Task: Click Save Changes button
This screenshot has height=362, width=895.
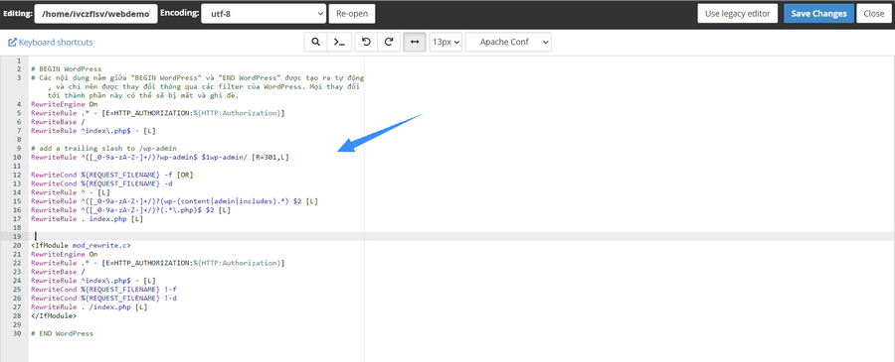Action: click(x=818, y=14)
